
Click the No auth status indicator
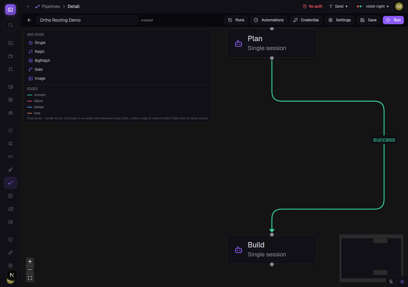(x=312, y=6)
